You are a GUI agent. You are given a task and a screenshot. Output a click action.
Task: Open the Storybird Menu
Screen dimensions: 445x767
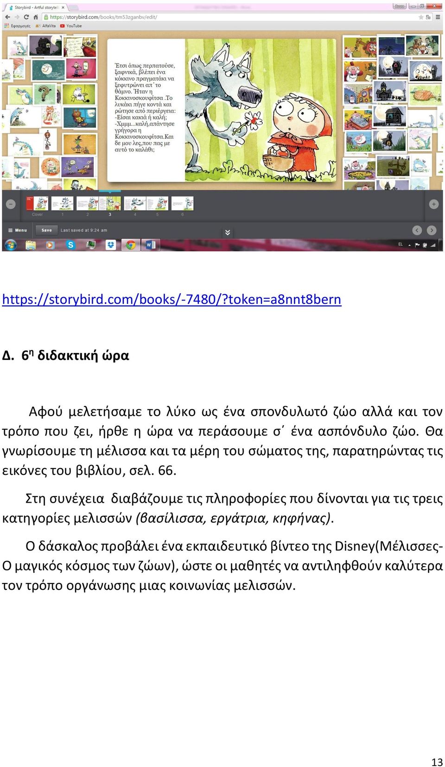[x=18, y=230]
